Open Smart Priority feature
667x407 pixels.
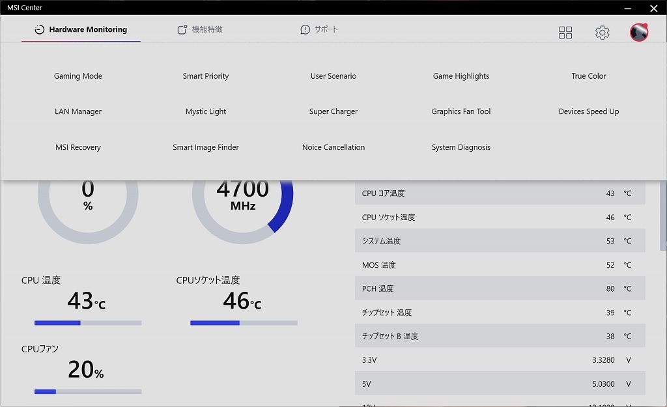coord(205,76)
